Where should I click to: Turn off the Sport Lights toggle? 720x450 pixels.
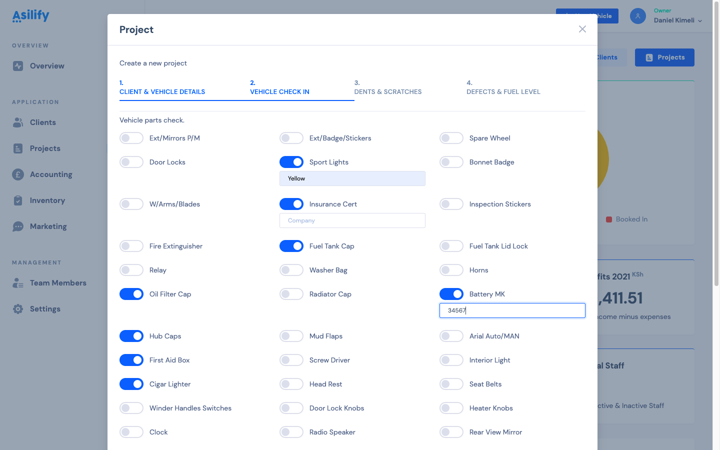[x=291, y=162]
